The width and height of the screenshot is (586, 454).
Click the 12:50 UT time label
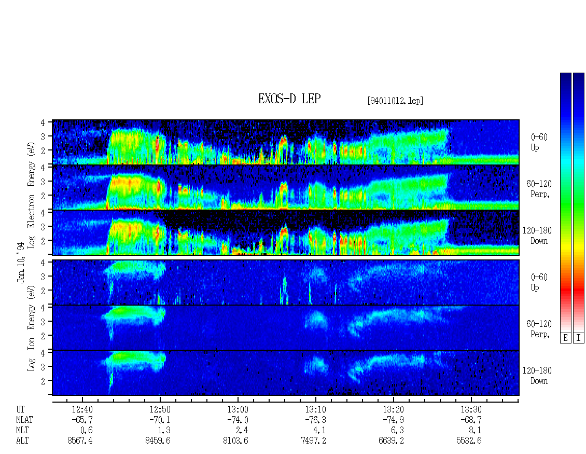click(160, 409)
